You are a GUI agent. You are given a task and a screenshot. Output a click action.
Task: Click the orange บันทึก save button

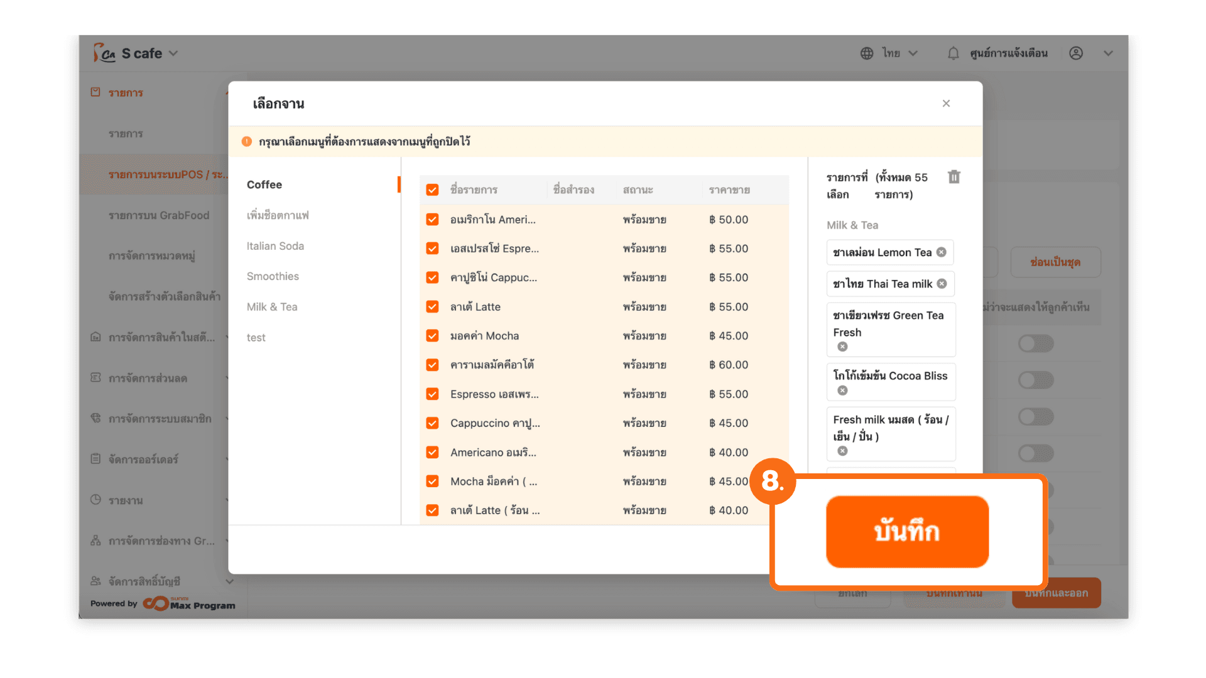coord(906,532)
